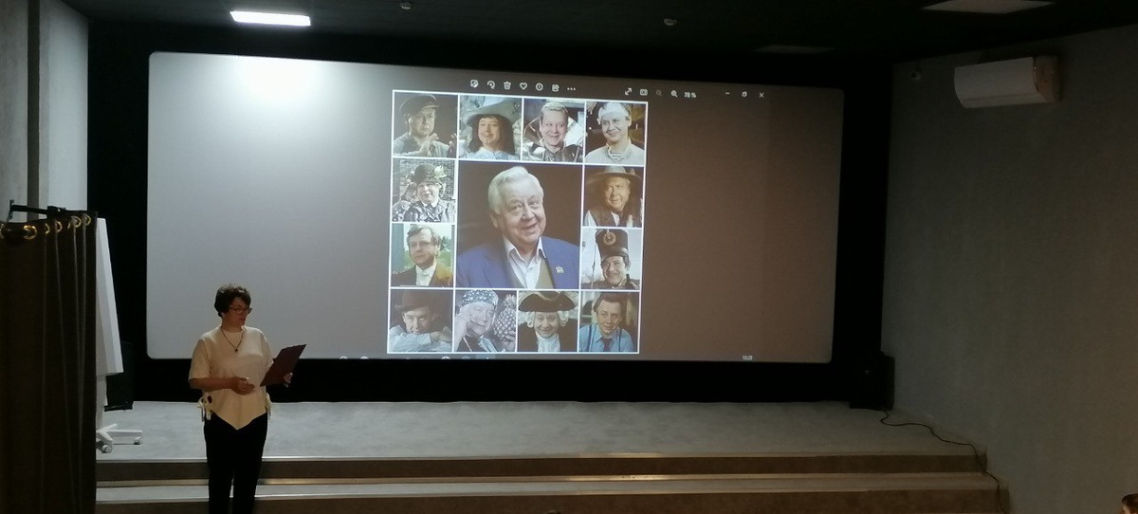Viewport: 1138px width, 514px height.
Task: Click the 28% zoom level value
Action: point(690,95)
